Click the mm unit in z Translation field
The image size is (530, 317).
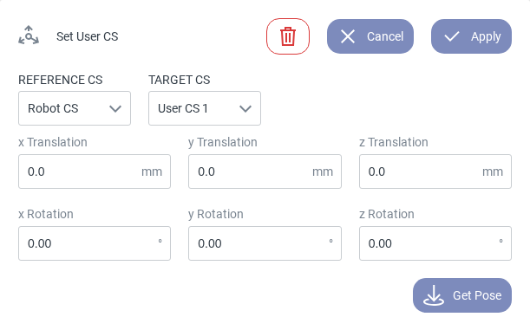[x=493, y=171]
